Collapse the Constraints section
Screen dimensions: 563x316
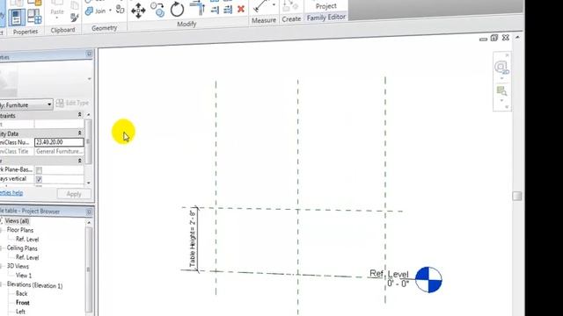click(x=80, y=115)
